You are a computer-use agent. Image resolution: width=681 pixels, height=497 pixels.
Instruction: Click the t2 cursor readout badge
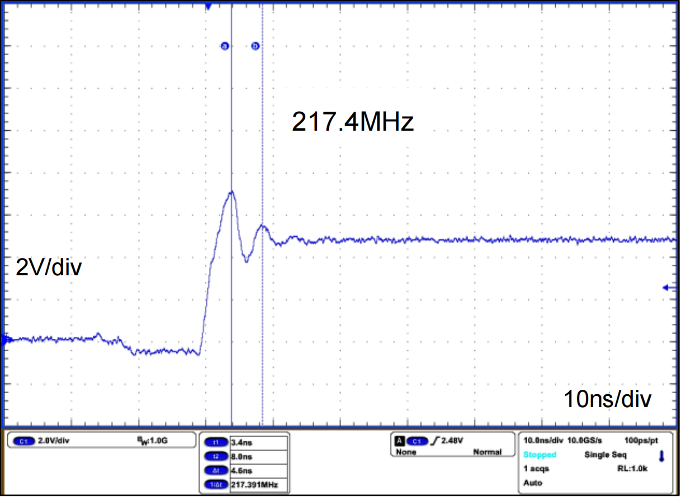[x=216, y=456]
